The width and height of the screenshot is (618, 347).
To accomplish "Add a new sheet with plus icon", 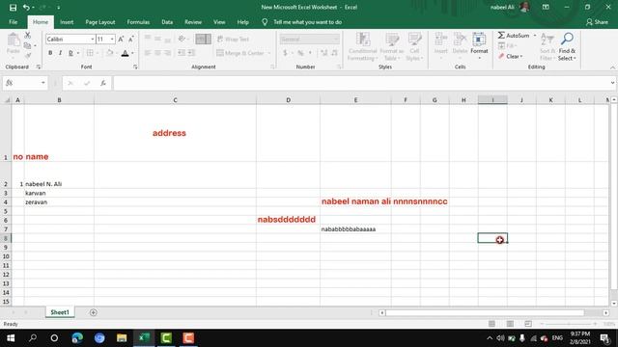I will point(94,312).
